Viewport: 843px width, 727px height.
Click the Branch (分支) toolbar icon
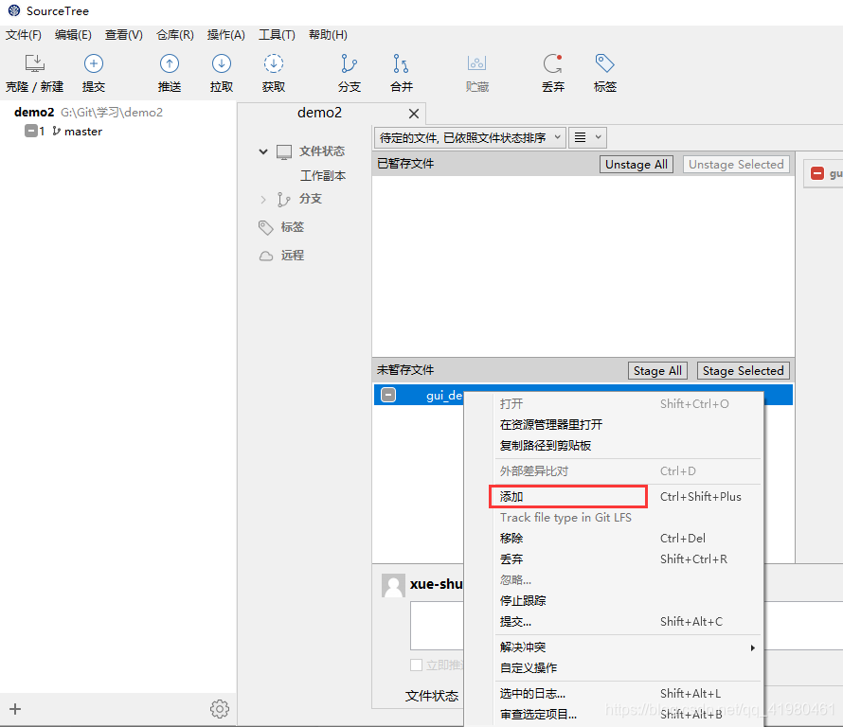349,63
